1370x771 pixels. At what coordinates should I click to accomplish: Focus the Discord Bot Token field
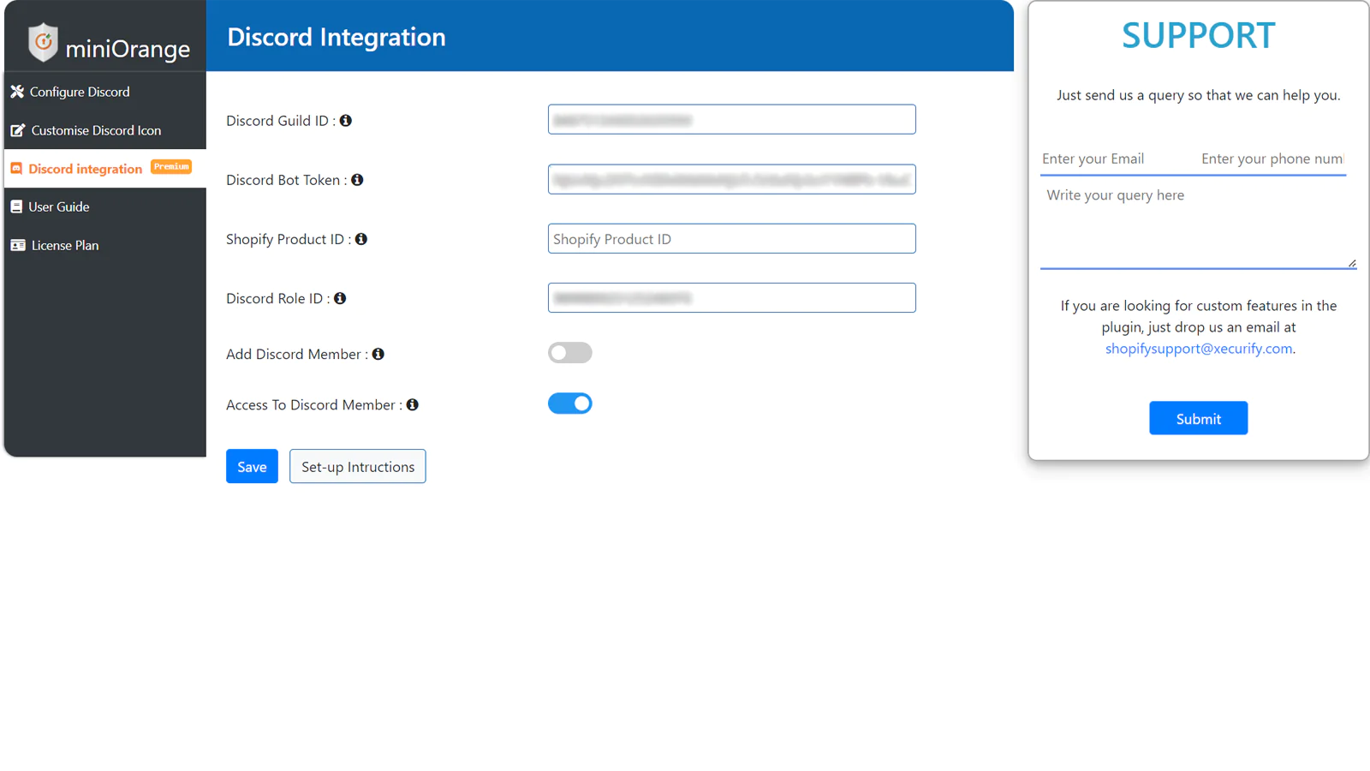(732, 179)
